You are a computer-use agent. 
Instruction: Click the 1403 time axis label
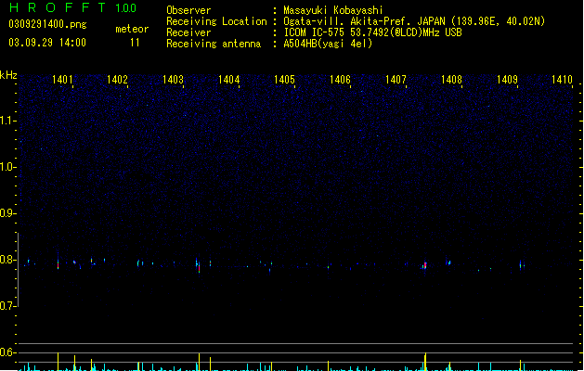click(x=174, y=80)
